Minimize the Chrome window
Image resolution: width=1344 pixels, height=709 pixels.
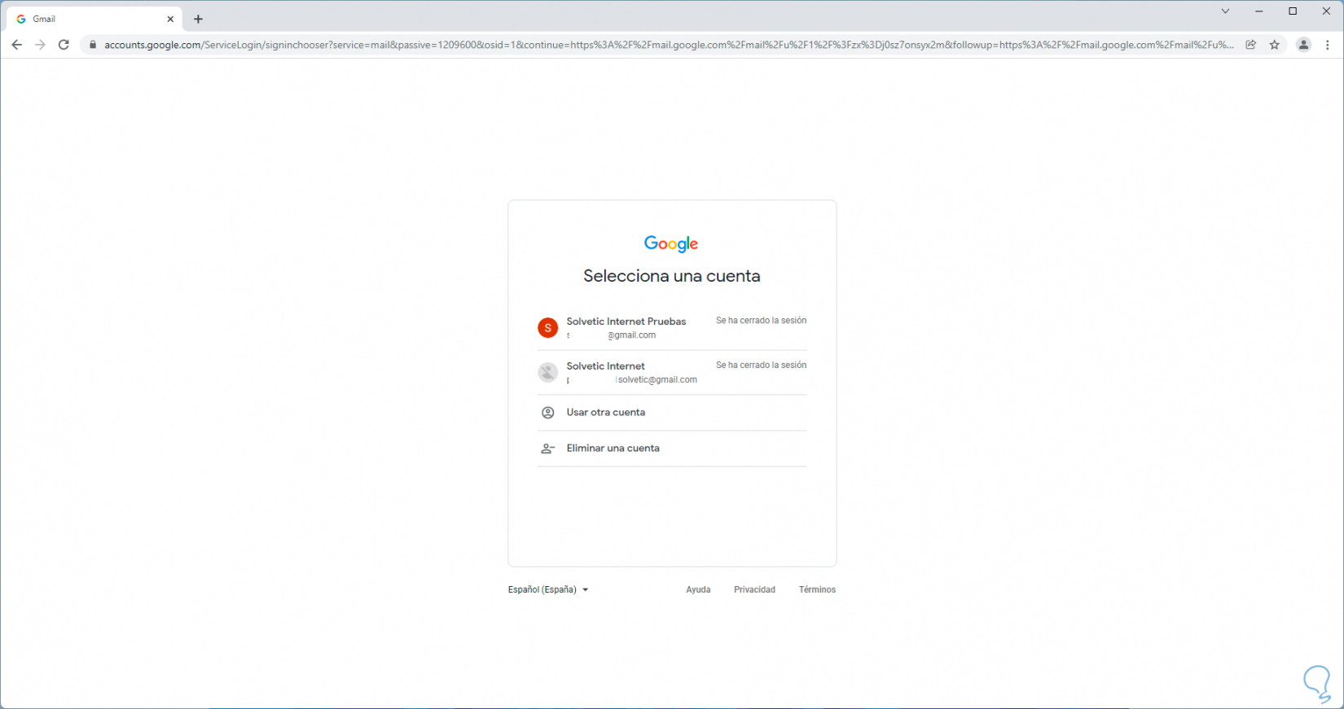pyautogui.click(x=1259, y=11)
